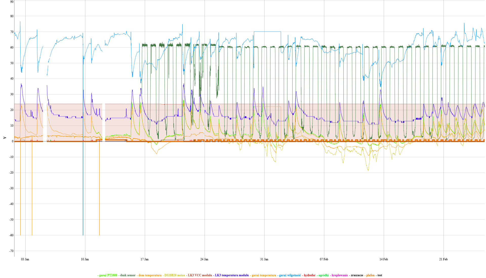Click LK3 temperatura modułu legend entry

coord(232,275)
